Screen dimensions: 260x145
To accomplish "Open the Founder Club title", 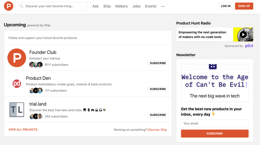I will click(x=43, y=52).
